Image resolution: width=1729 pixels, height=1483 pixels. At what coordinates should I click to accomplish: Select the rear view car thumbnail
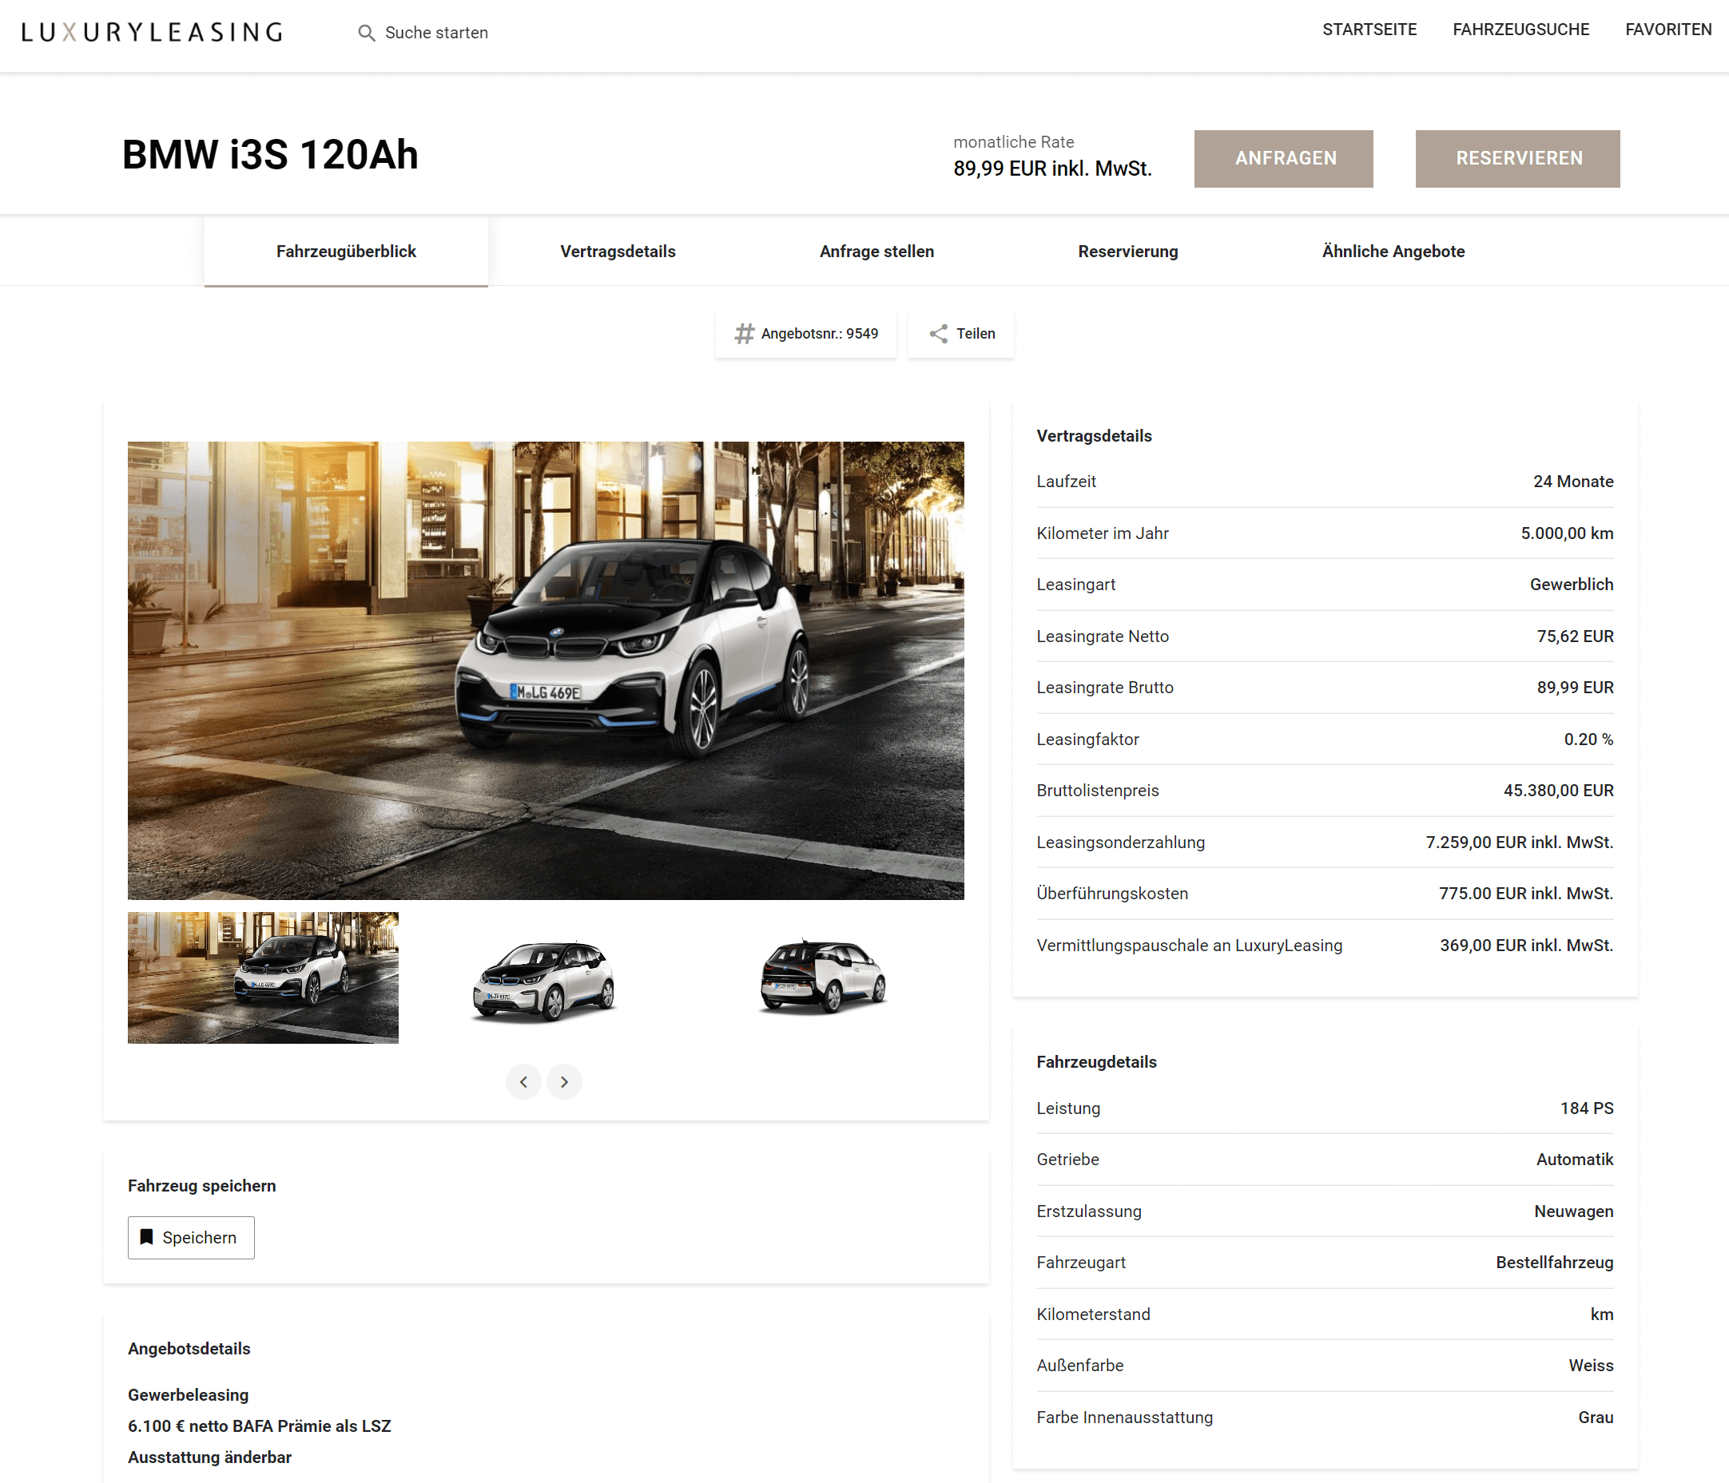(824, 976)
